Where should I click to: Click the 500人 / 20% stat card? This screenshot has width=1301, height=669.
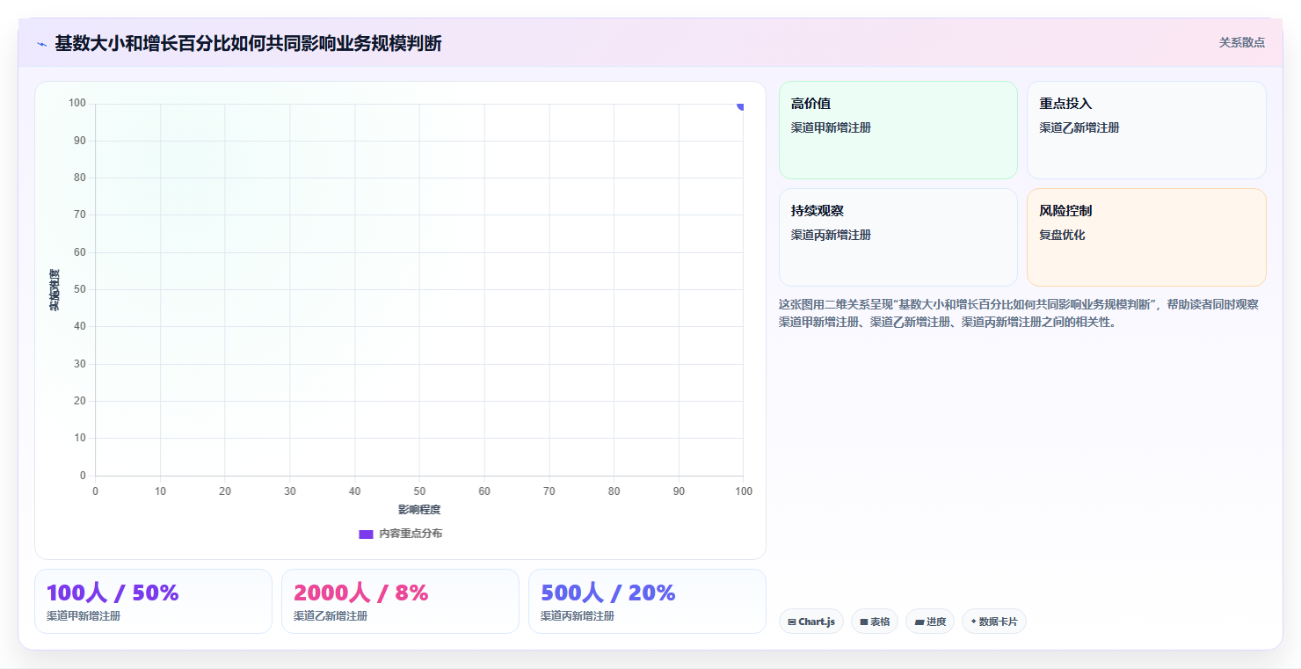pyautogui.click(x=647, y=601)
